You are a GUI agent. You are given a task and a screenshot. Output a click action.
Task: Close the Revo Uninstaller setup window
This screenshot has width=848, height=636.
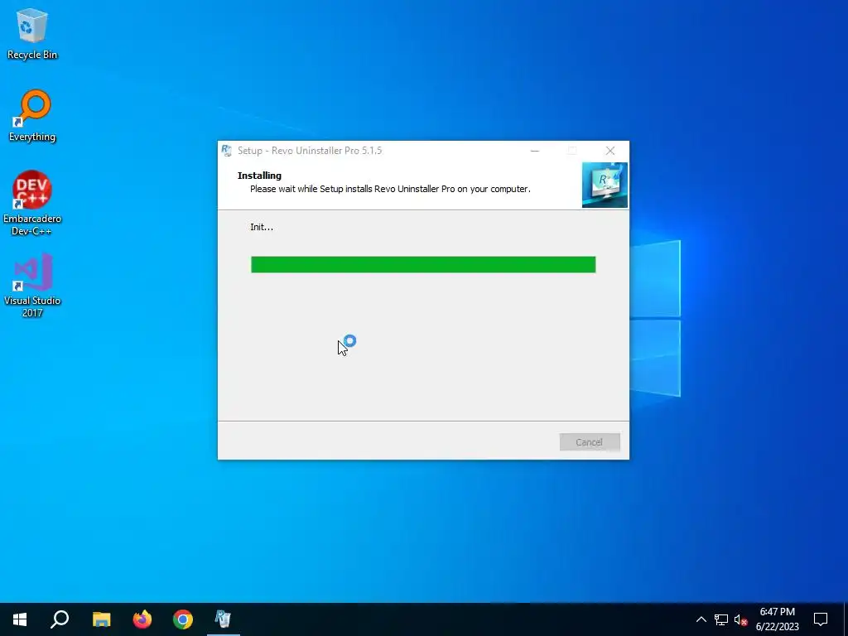(610, 151)
